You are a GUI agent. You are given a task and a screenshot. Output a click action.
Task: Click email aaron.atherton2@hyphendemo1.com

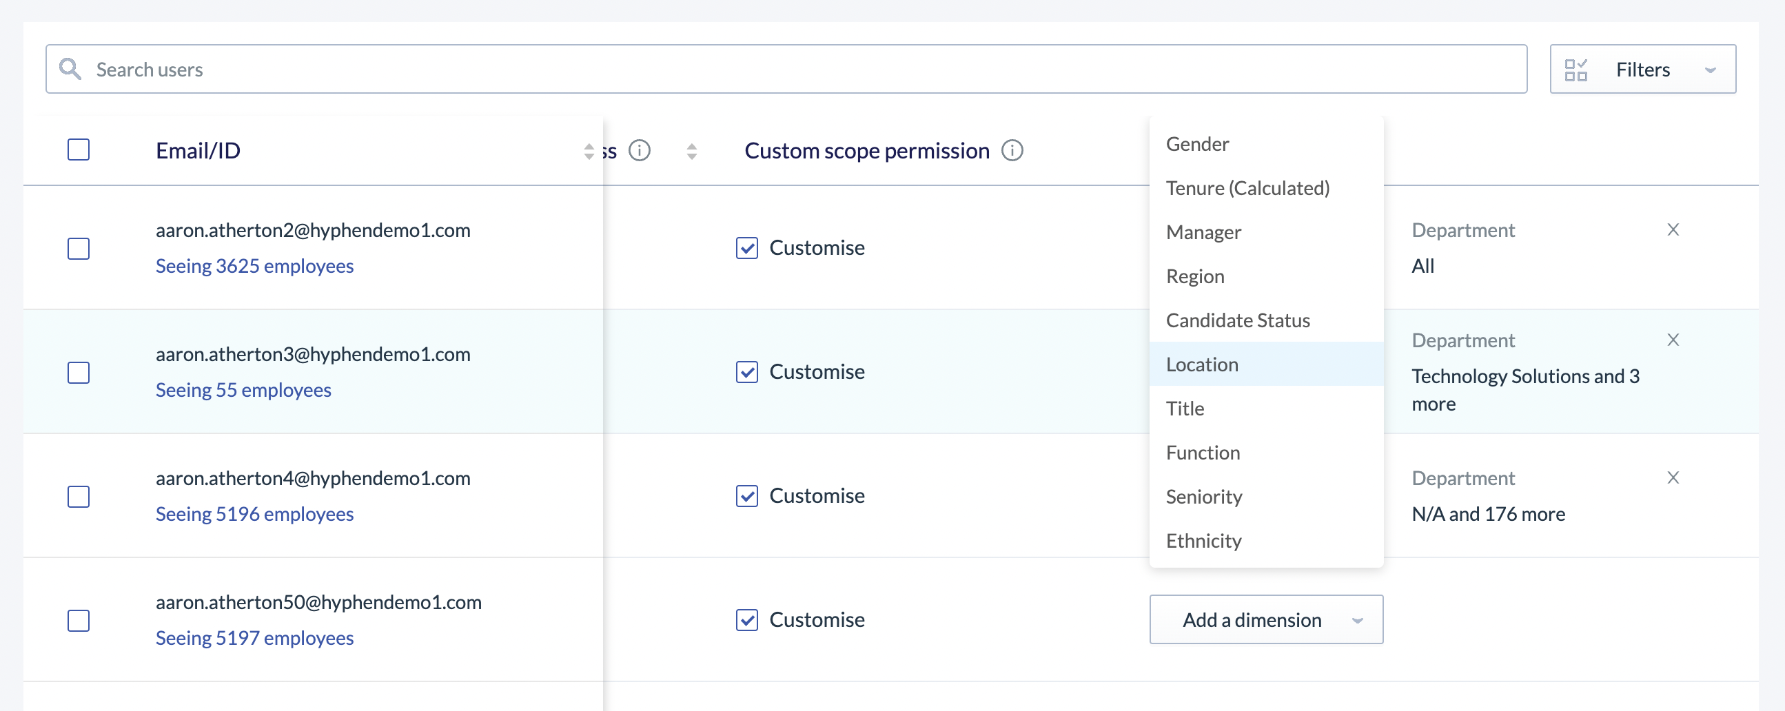point(313,230)
